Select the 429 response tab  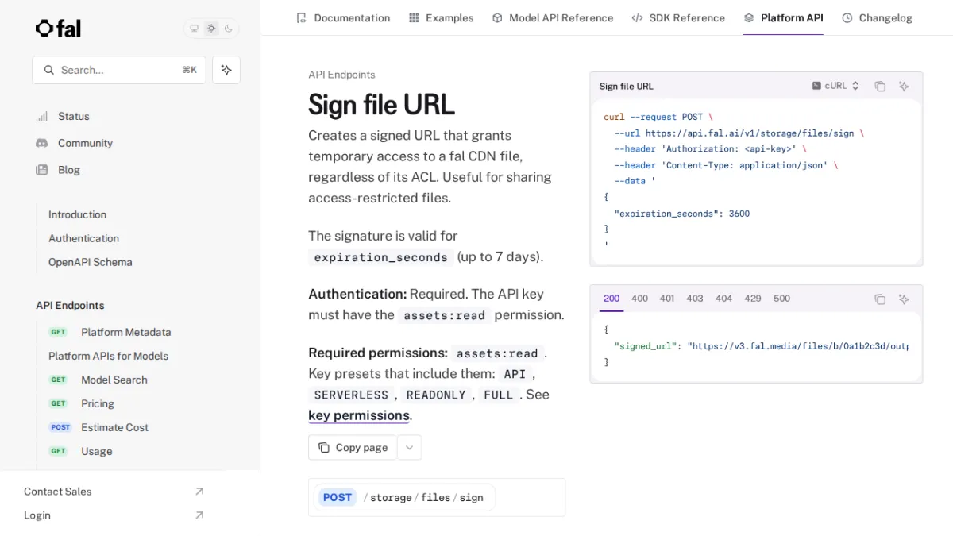pos(753,299)
